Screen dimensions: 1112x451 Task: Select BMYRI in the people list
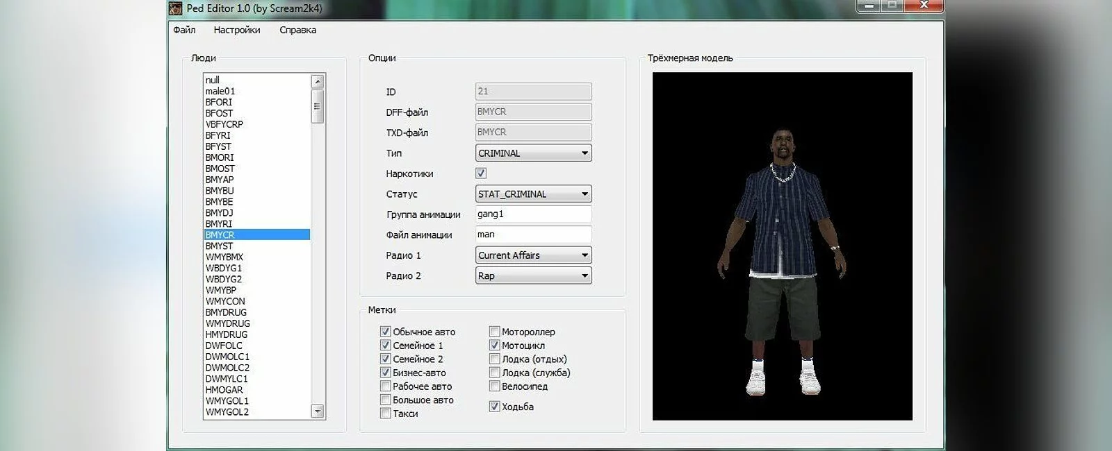pyautogui.click(x=257, y=224)
